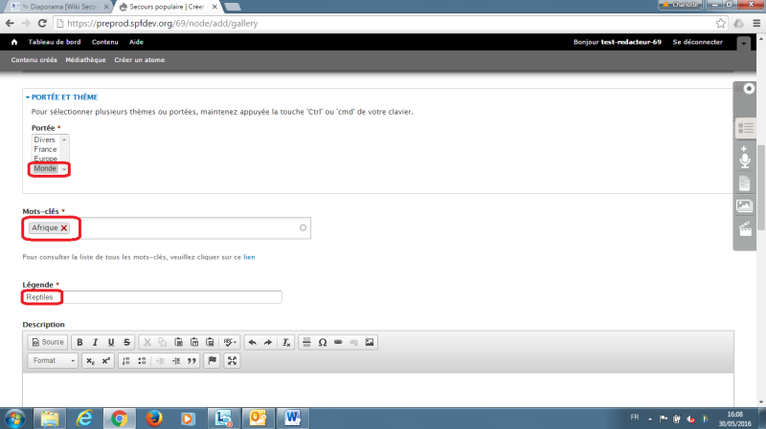Screen dimensions: 766x429
Task: Insert a numbered list in editor
Action: pos(125,361)
